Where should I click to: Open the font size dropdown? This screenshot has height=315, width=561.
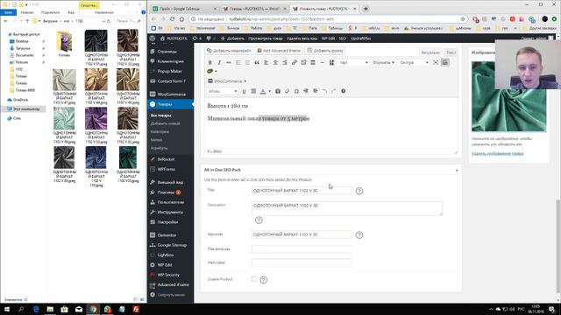[x=353, y=62]
